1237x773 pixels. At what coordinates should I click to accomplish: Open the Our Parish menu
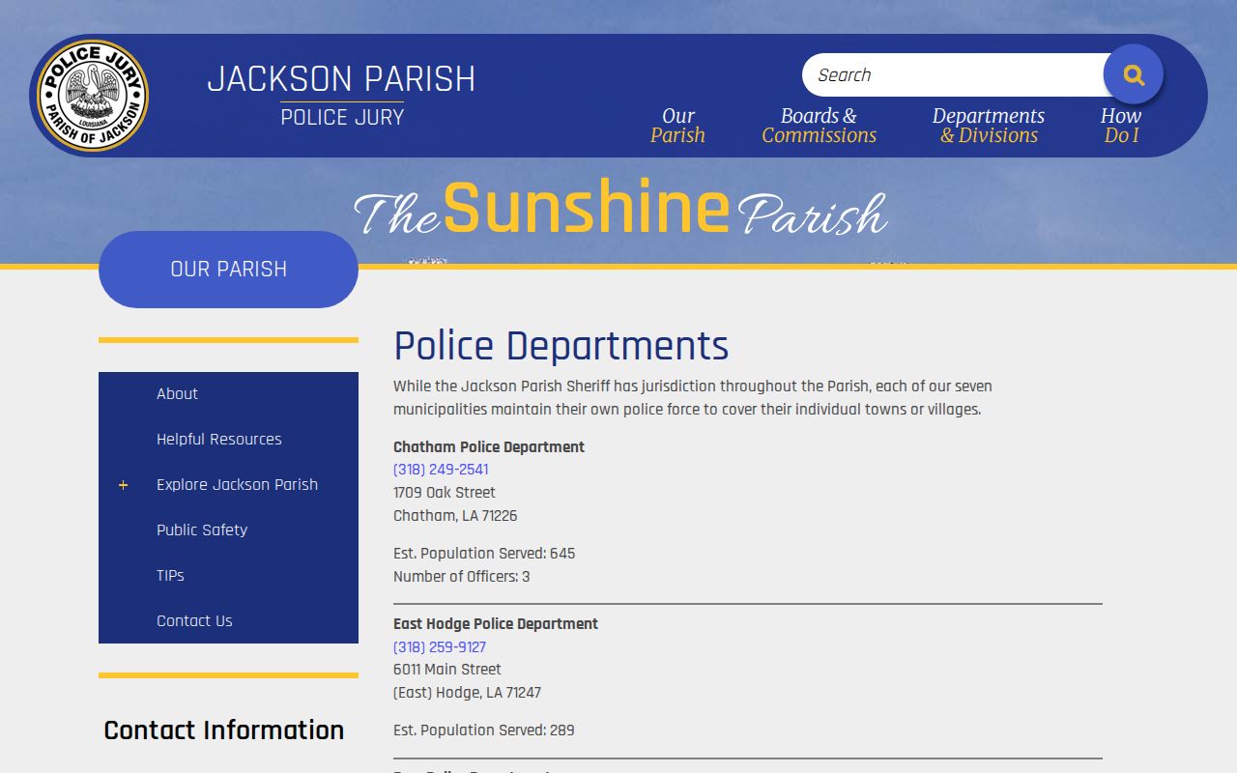pyautogui.click(x=677, y=126)
